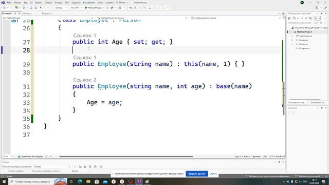Expand the Зависимости node

[292, 36]
